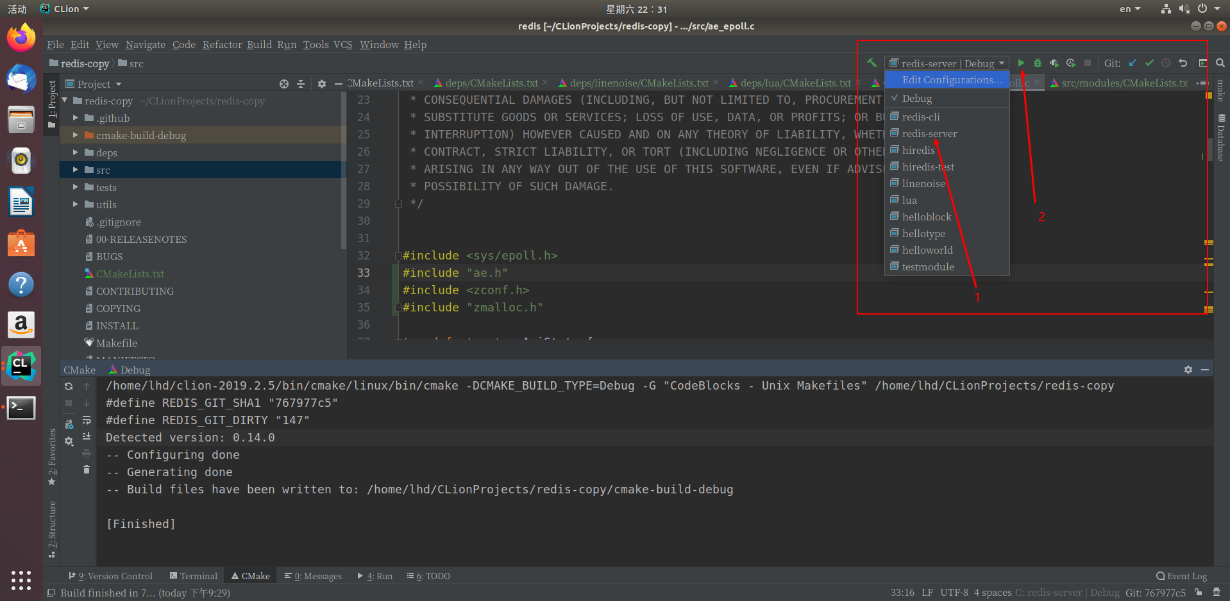Open 0: Messages tool window
Viewport: 1230px width, 601px height.
click(x=313, y=576)
